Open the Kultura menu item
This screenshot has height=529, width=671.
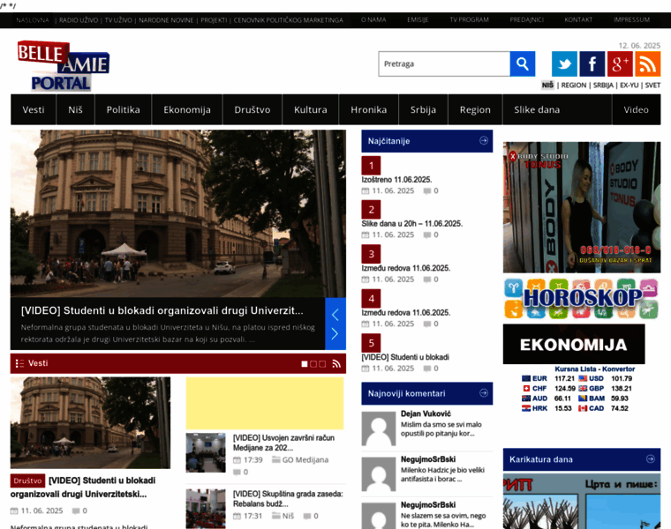(310, 110)
